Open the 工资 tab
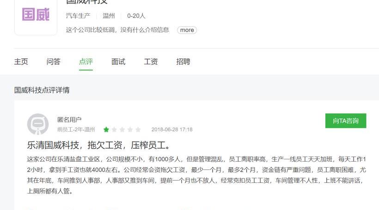Viewport: 379px width, 210px height. click(151, 62)
